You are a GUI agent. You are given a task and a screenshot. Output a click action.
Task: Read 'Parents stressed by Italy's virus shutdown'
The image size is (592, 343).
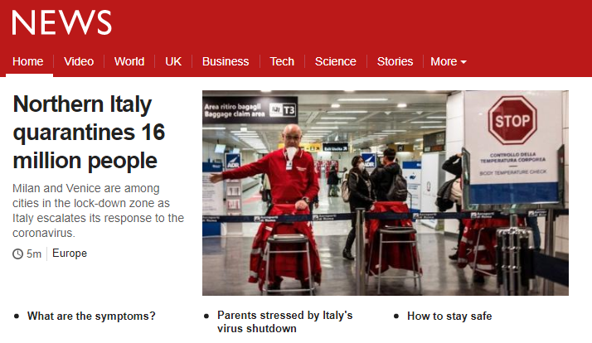284,321
